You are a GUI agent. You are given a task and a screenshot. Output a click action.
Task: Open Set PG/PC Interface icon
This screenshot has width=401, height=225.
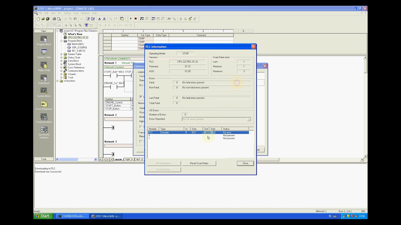44,132
